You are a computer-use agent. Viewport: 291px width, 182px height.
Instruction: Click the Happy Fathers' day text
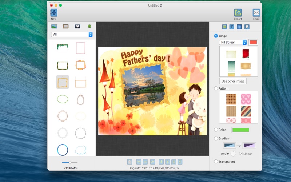(145, 57)
